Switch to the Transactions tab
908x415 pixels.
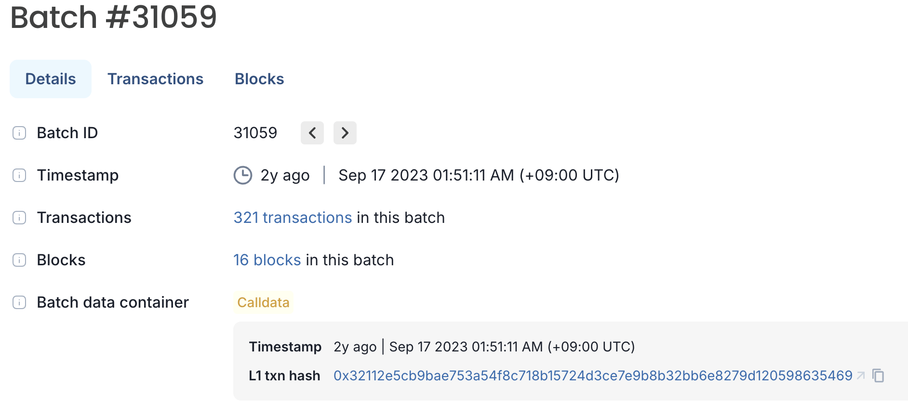(x=155, y=79)
